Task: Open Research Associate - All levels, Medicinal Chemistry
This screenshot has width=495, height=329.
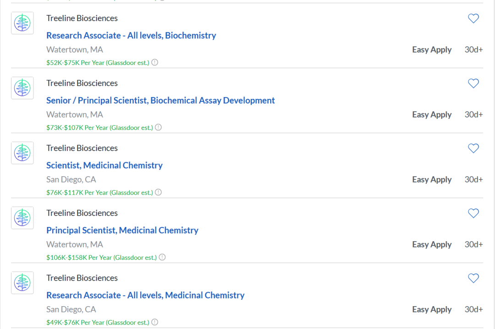Action: [x=145, y=296]
